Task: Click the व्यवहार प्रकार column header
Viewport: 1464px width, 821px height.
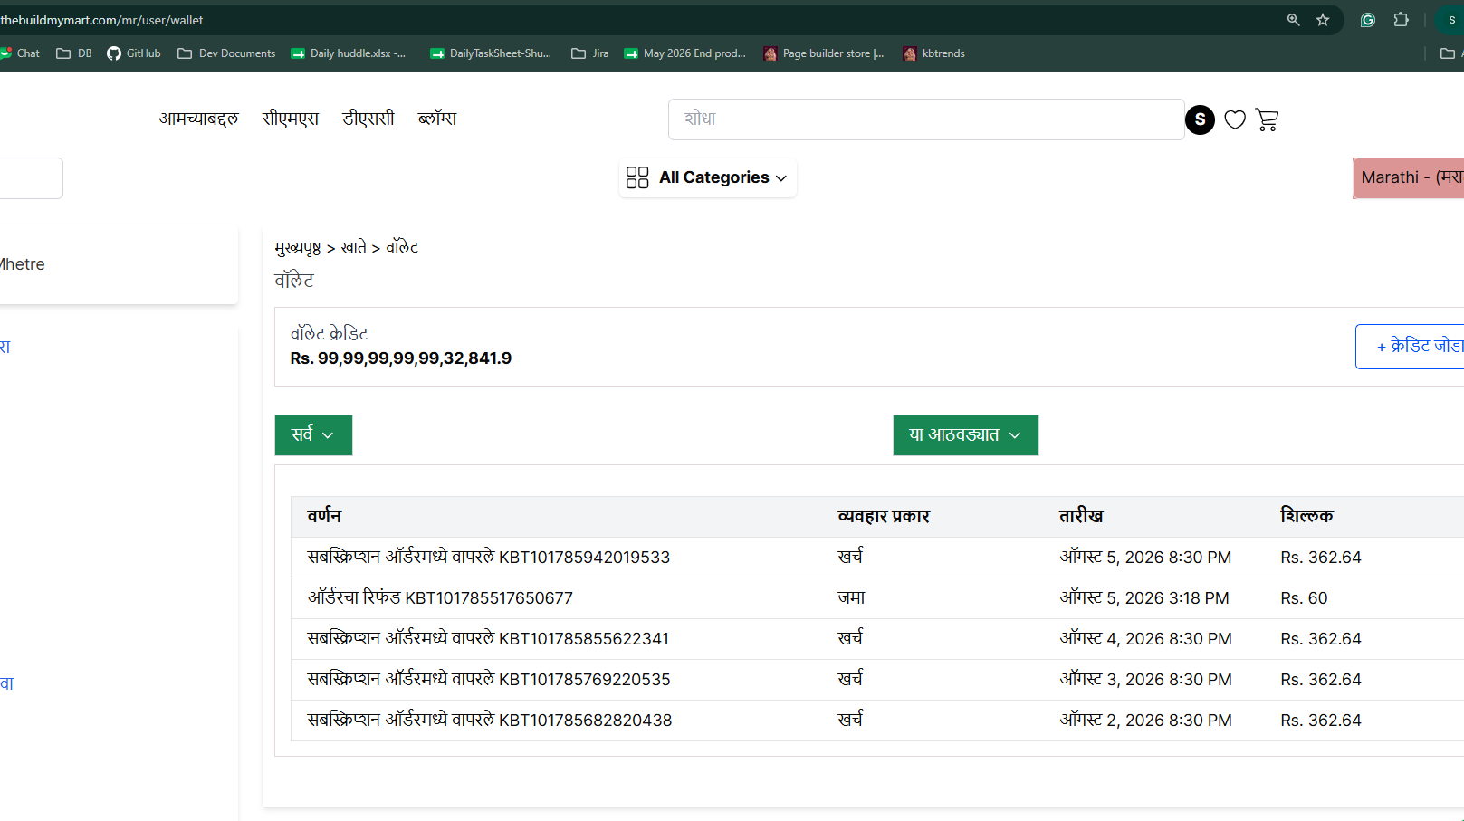Action: pos(884,516)
